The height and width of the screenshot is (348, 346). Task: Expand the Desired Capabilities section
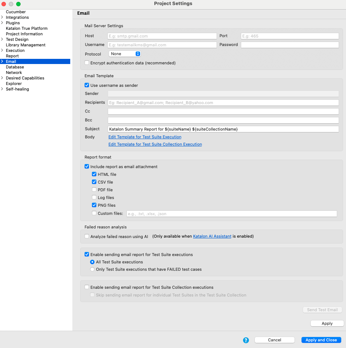3,78
